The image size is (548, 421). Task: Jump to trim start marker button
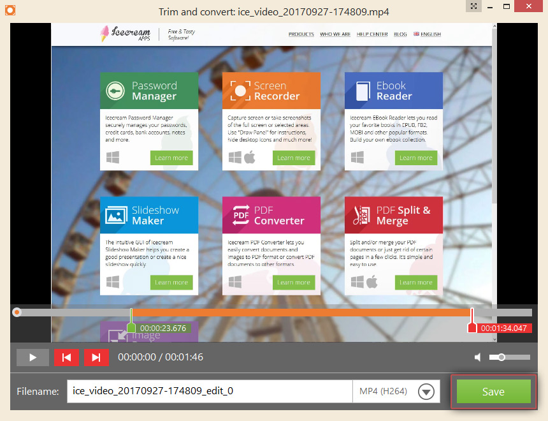(66, 357)
